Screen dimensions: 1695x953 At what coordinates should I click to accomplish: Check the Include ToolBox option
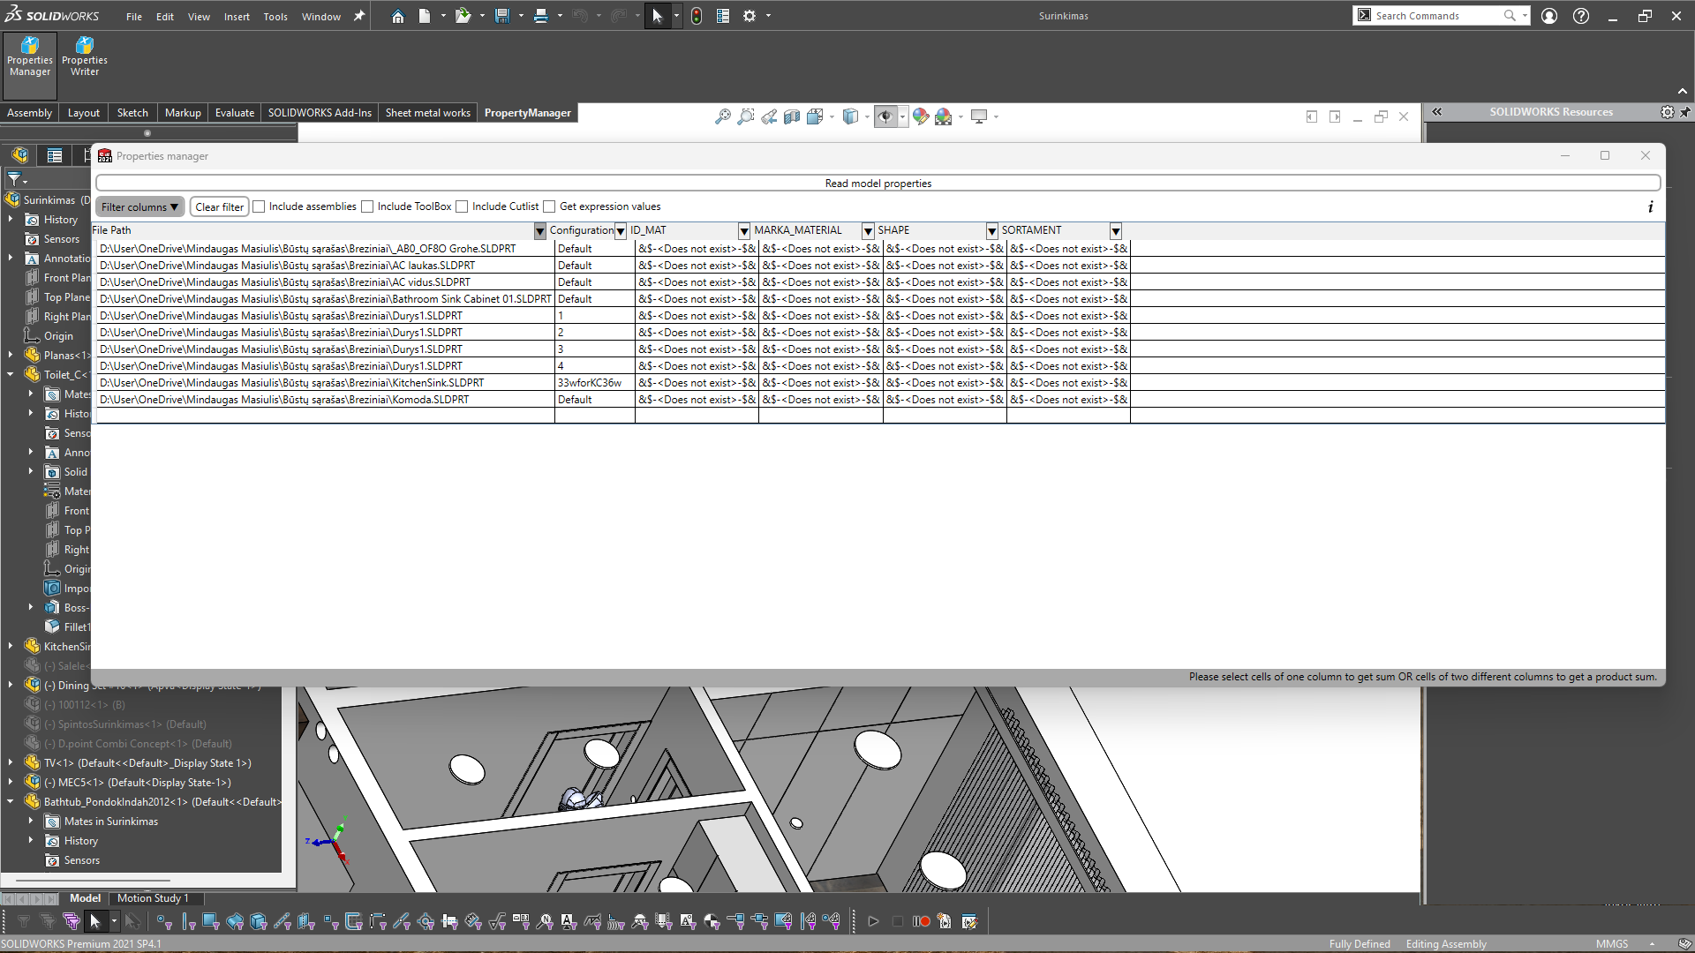click(x=366, y=206)
